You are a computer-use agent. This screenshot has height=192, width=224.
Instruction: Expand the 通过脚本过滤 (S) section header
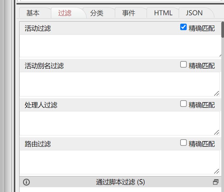[120, 182]
